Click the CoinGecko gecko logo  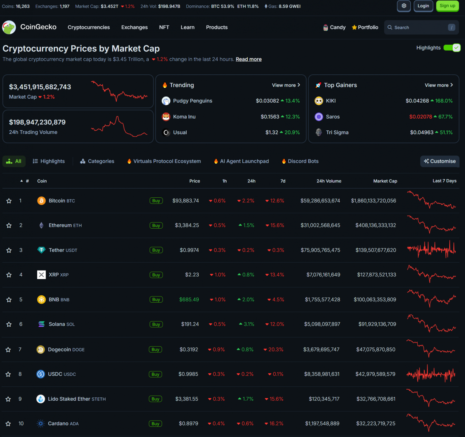point(9,27)
